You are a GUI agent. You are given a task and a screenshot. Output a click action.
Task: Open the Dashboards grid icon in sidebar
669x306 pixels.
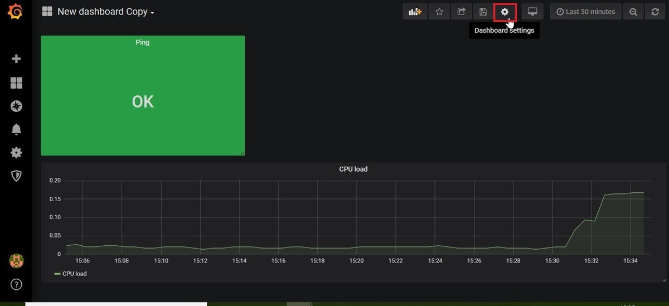16,83
